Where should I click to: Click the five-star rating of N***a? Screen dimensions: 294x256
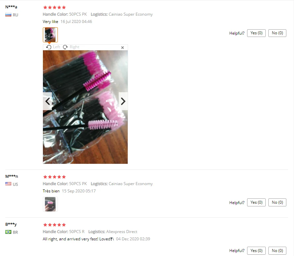pyautogui.click(x=54, y=8)
